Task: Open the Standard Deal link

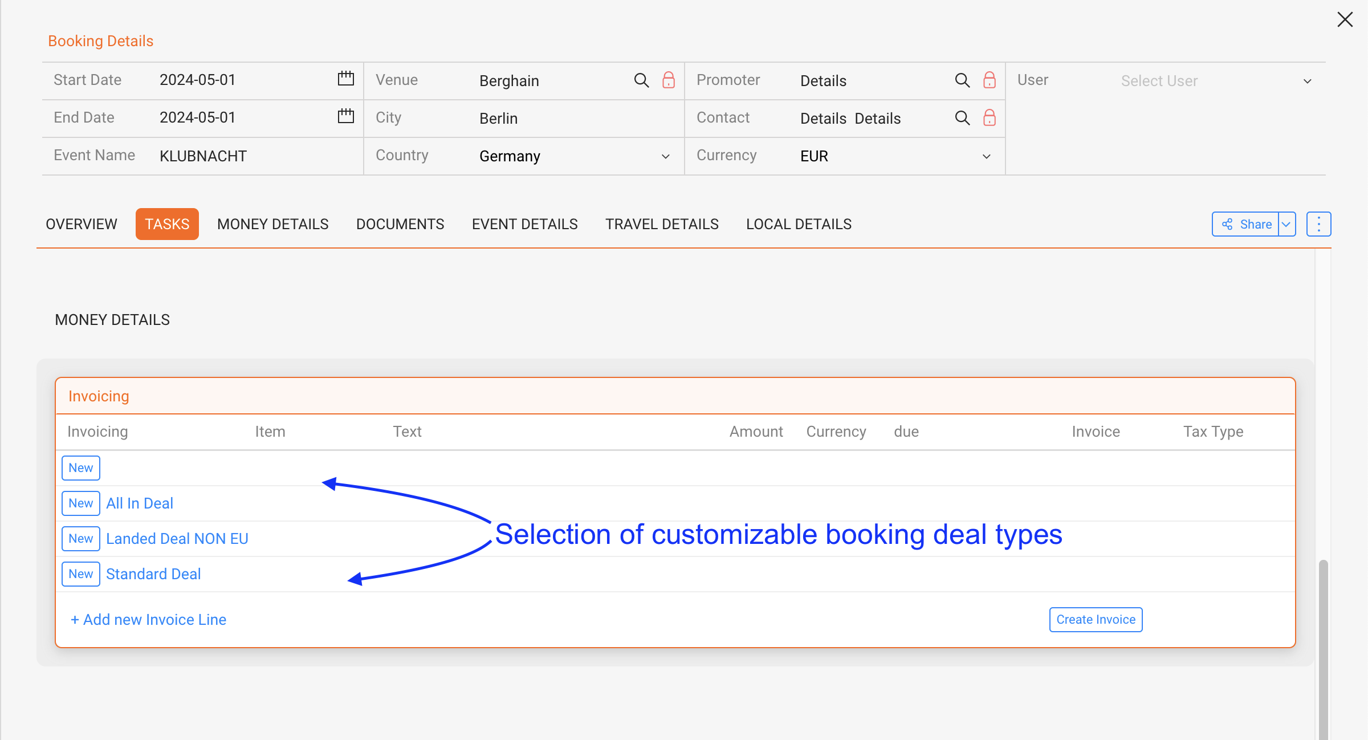Action: [x=153, y=574]
